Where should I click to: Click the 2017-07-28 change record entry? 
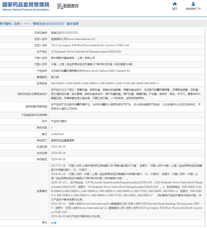tap(127, 168)
